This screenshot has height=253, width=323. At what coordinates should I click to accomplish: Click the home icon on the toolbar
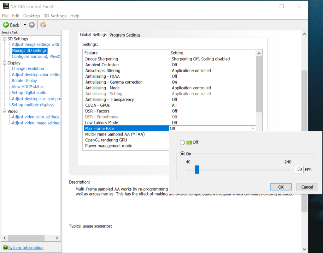point(43,25)
